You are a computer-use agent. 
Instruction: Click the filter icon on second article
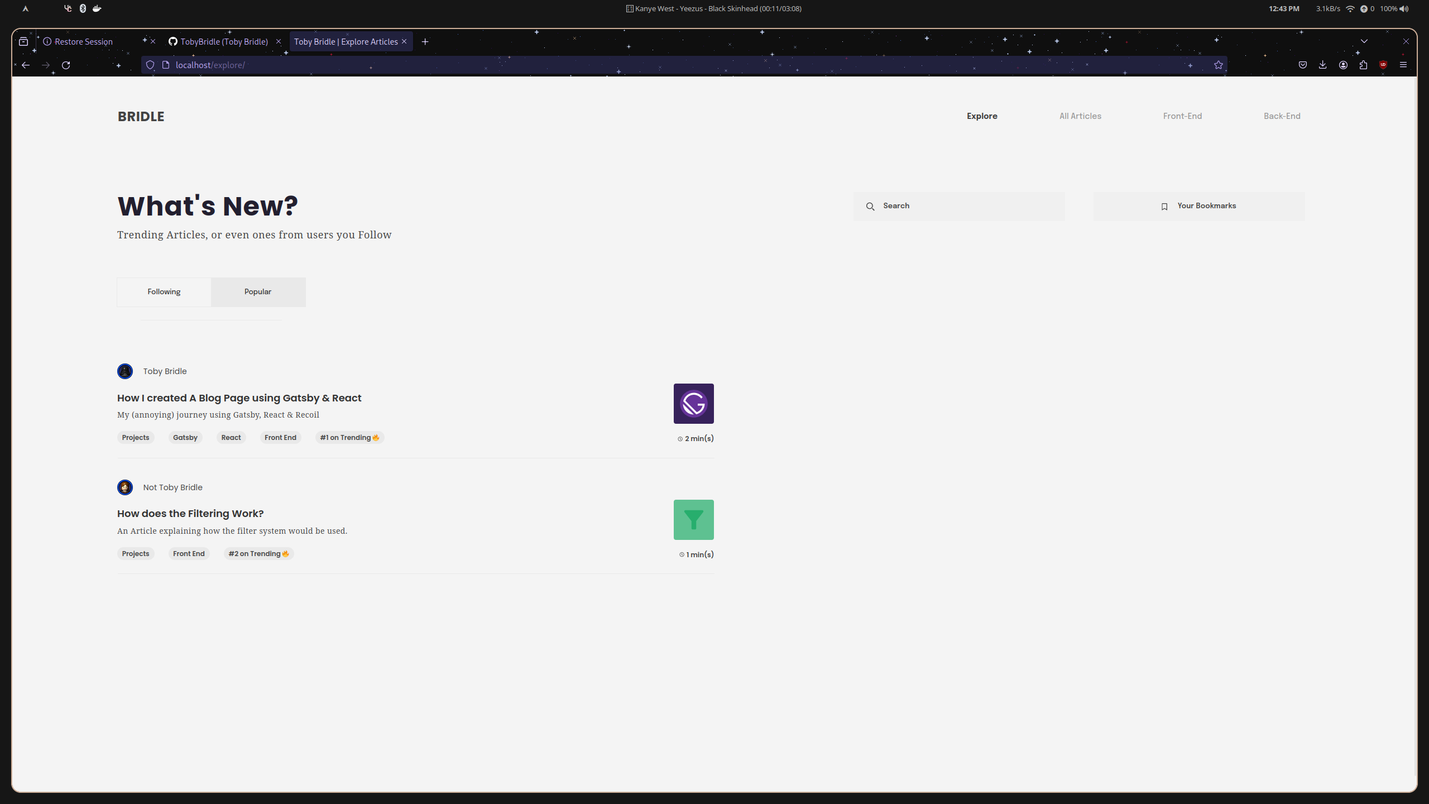[693, 520]
